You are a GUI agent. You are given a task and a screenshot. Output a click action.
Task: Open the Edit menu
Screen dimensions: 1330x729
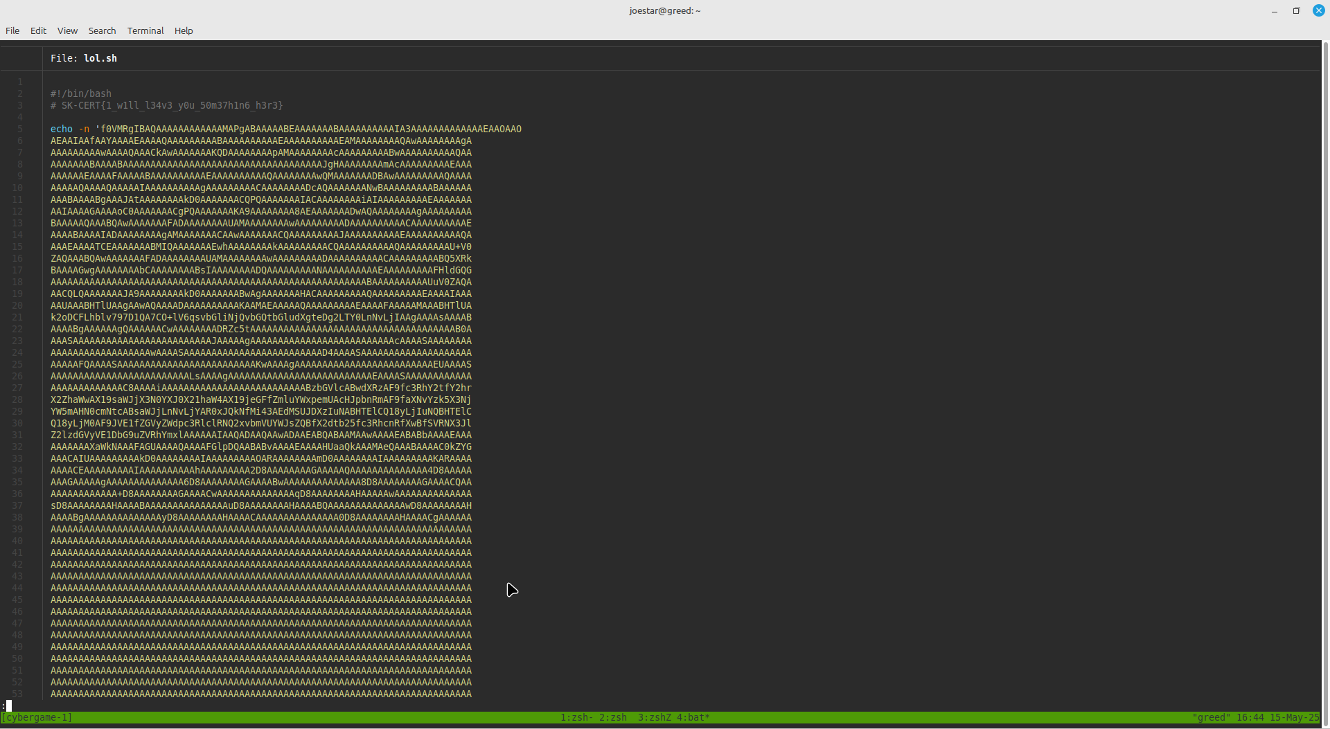pos(38,30)
